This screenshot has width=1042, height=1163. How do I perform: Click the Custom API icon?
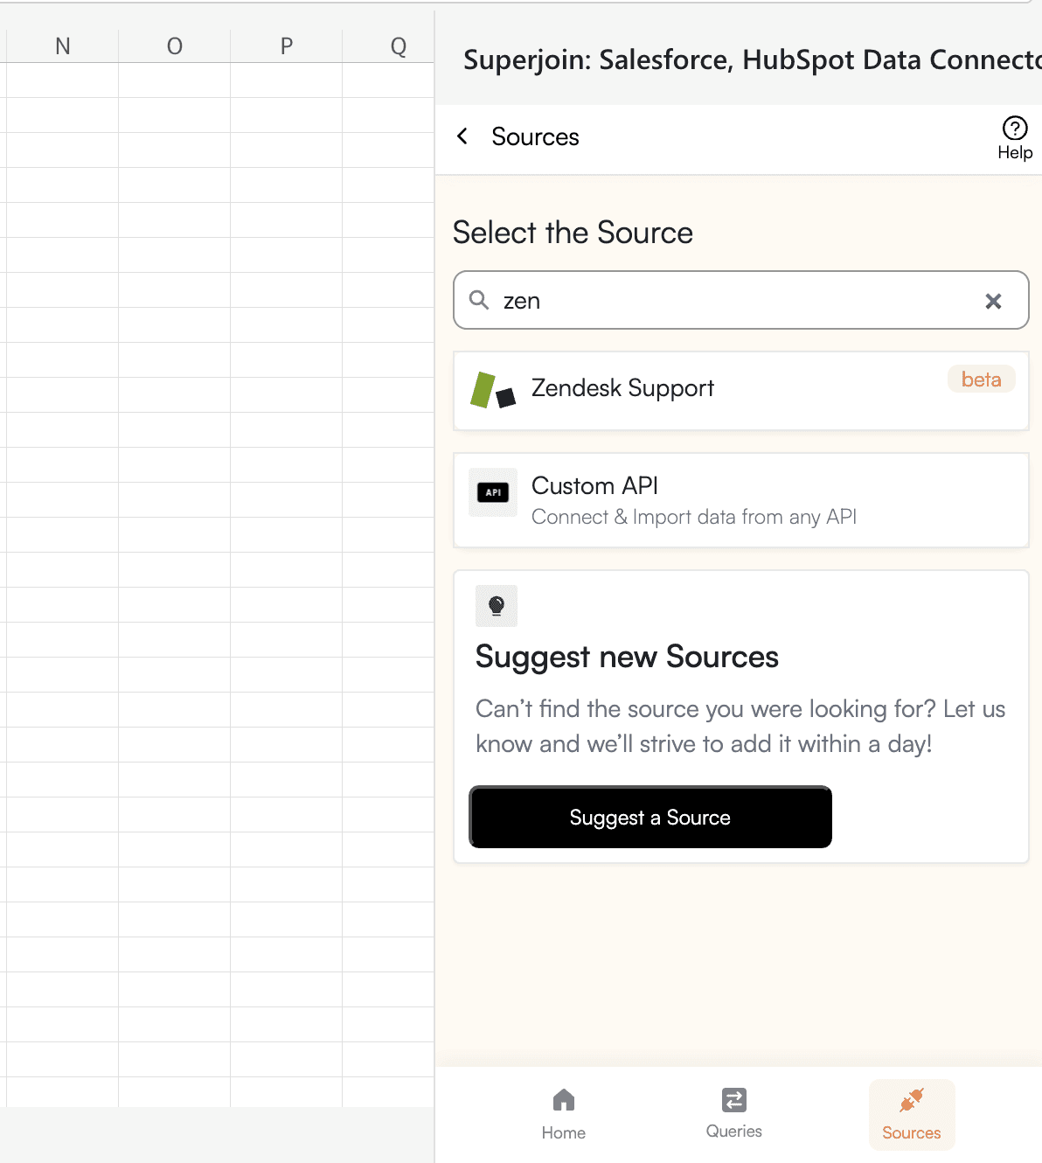click(x=493, y=492)
